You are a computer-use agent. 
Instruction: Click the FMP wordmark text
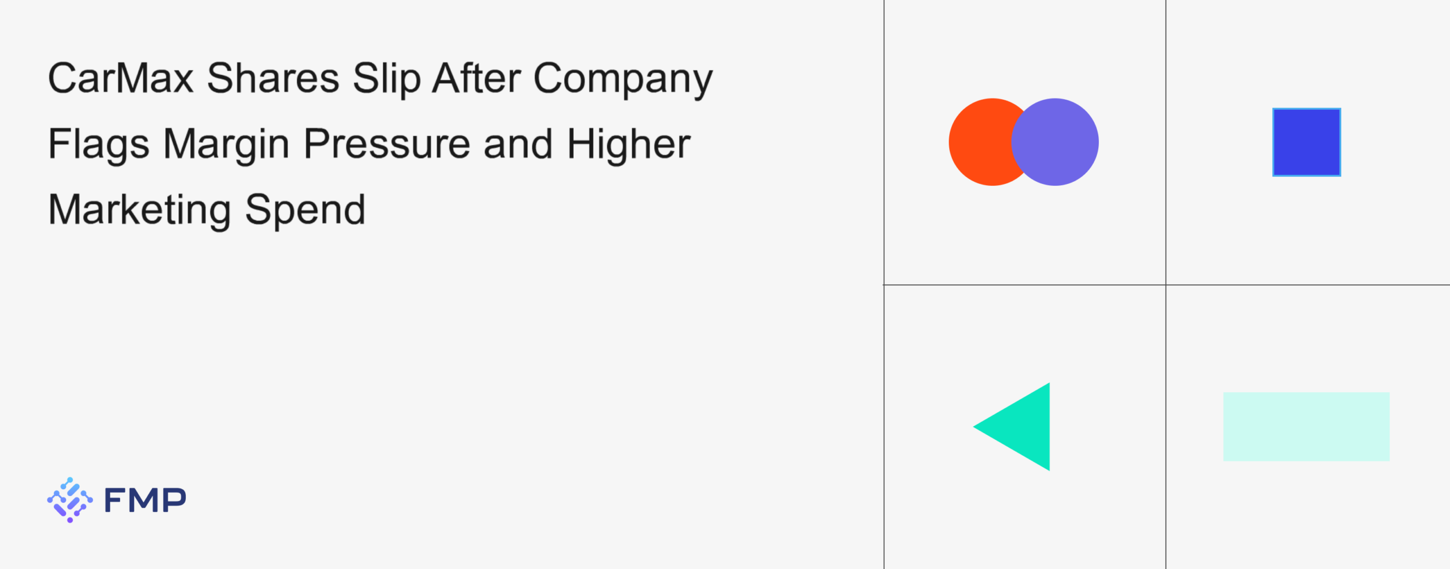(x=145, y=500)
